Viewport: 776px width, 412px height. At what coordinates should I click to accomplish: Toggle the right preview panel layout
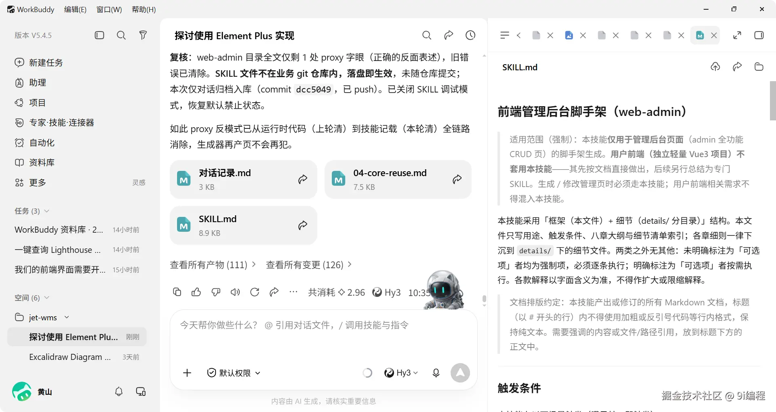[759, 35]
